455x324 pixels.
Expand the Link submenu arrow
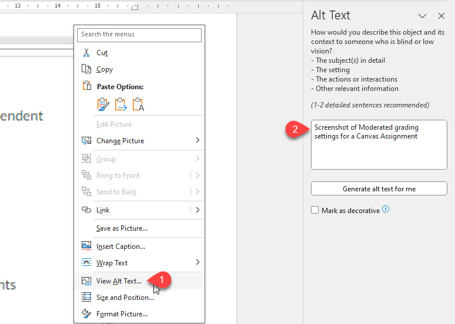click(198, 210)
